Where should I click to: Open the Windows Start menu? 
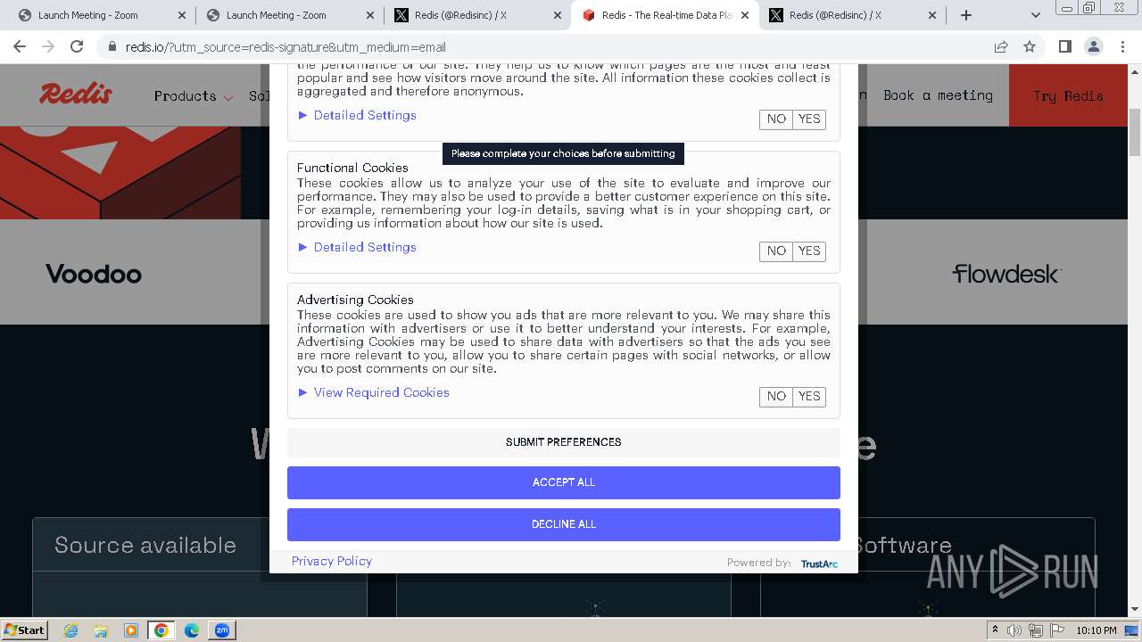point(25,630)
